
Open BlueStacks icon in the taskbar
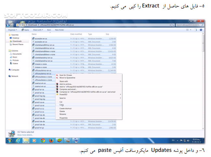[x=59, y=140]
